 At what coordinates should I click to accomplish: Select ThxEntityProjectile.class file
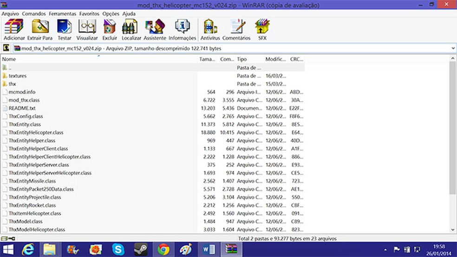[35, 197]
